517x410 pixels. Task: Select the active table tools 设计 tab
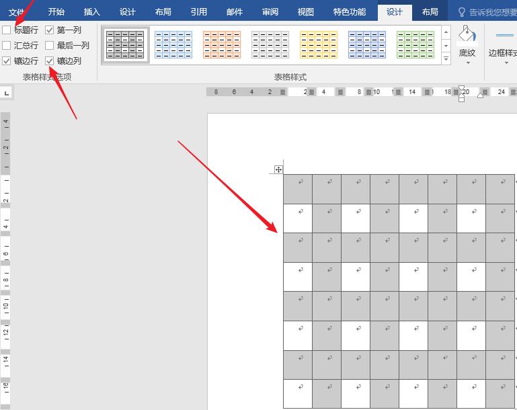[395, 12]
